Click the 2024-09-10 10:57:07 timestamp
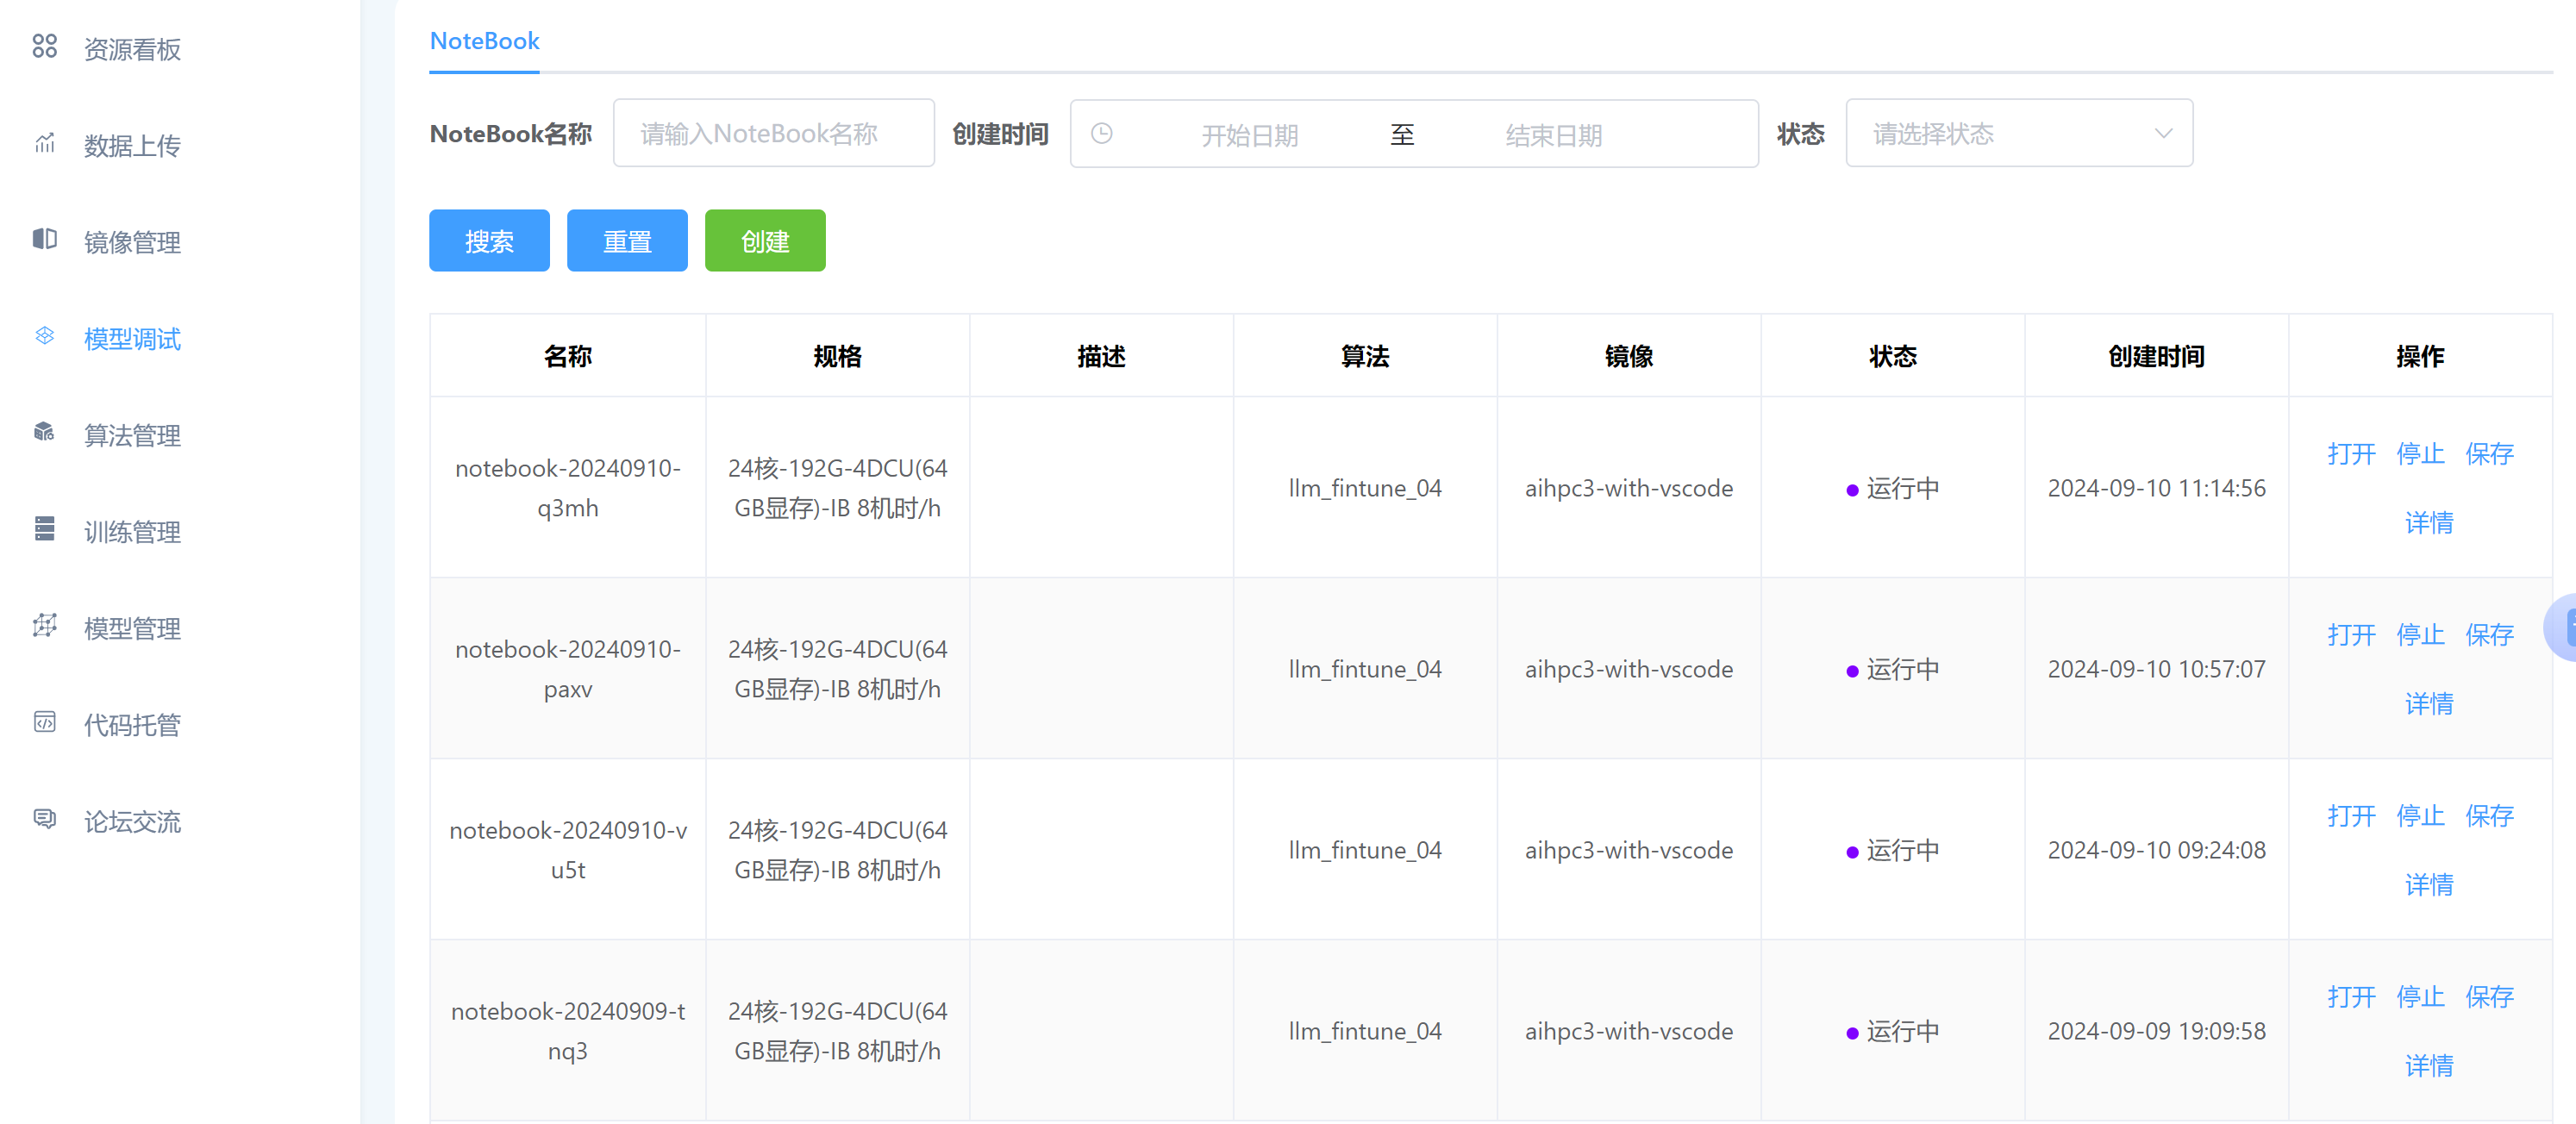 2156,669
